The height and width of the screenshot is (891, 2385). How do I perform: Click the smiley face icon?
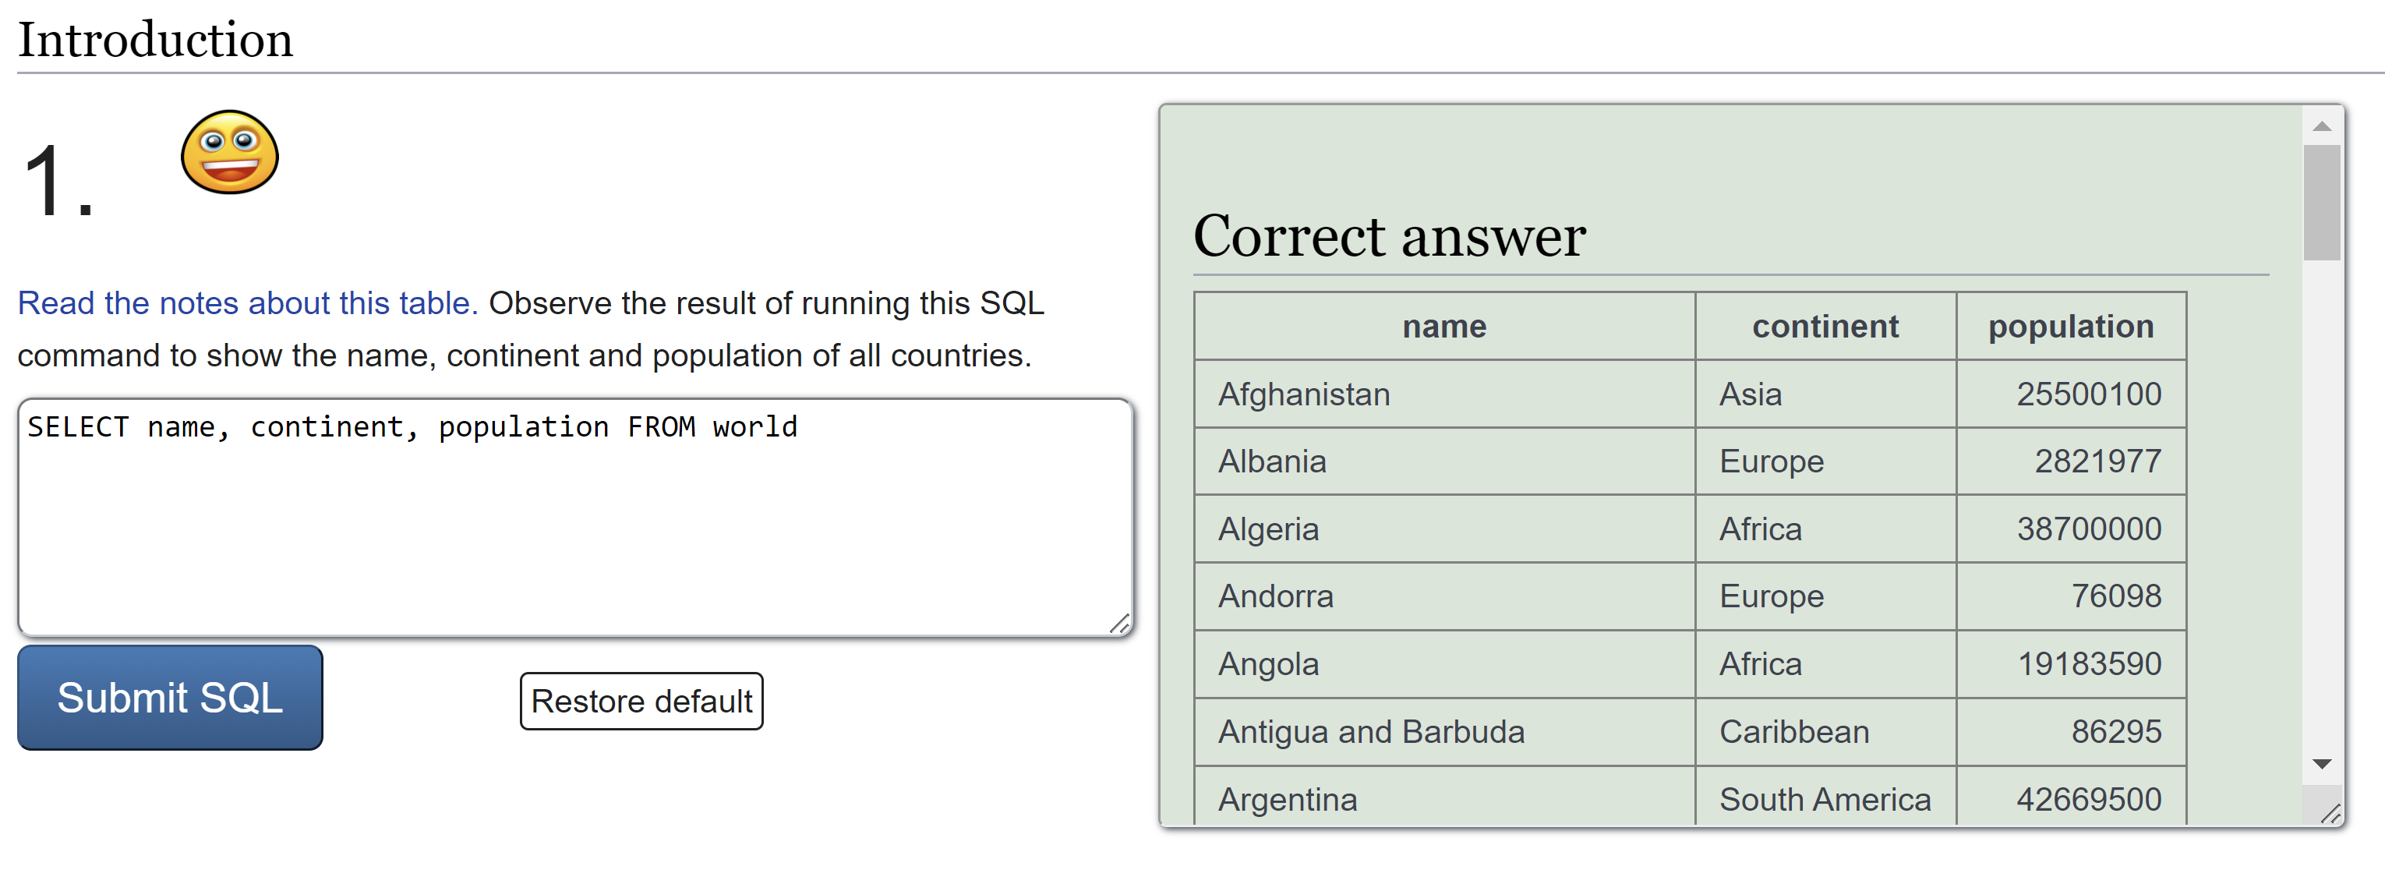click(230, 153)
